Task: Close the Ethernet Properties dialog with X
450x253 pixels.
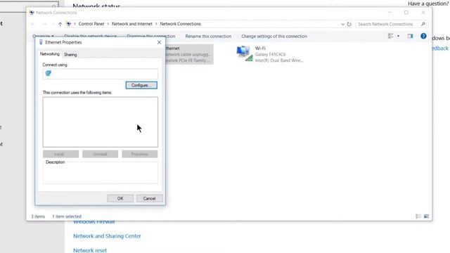Action: [x=159, y=42]
